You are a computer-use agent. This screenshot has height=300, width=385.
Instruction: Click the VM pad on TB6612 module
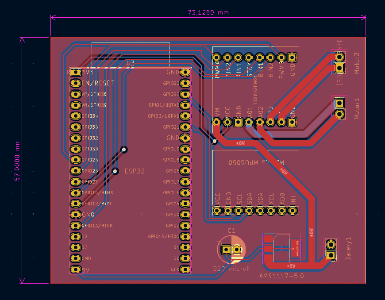click(x=216, y=122)
